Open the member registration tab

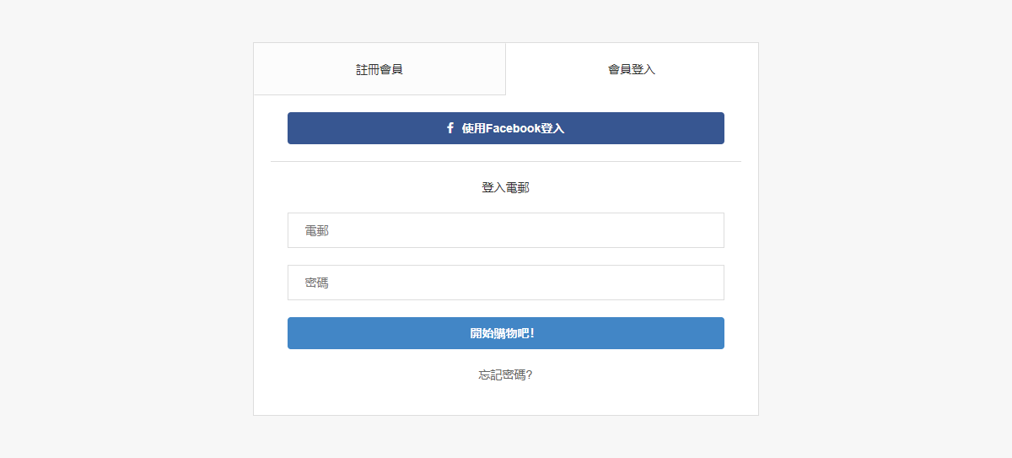tap(379, 69)
